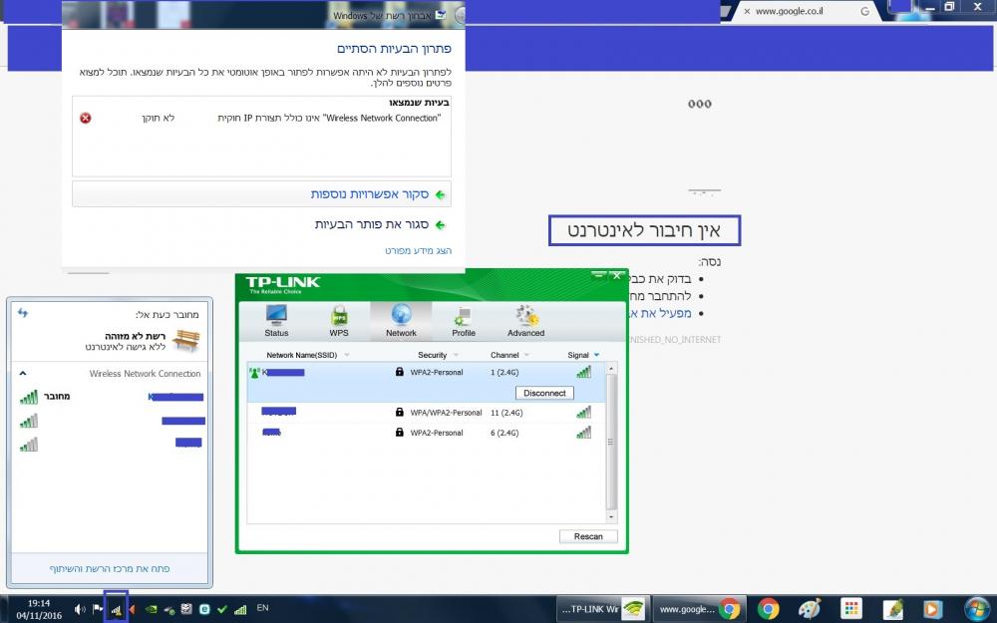Click the NVIDIA tray icon

pyautogui.click(x=152, y=609)
